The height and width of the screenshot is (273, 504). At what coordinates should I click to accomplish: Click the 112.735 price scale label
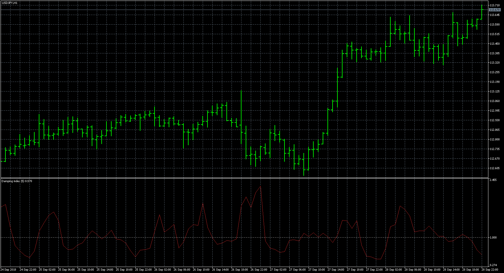495,149
